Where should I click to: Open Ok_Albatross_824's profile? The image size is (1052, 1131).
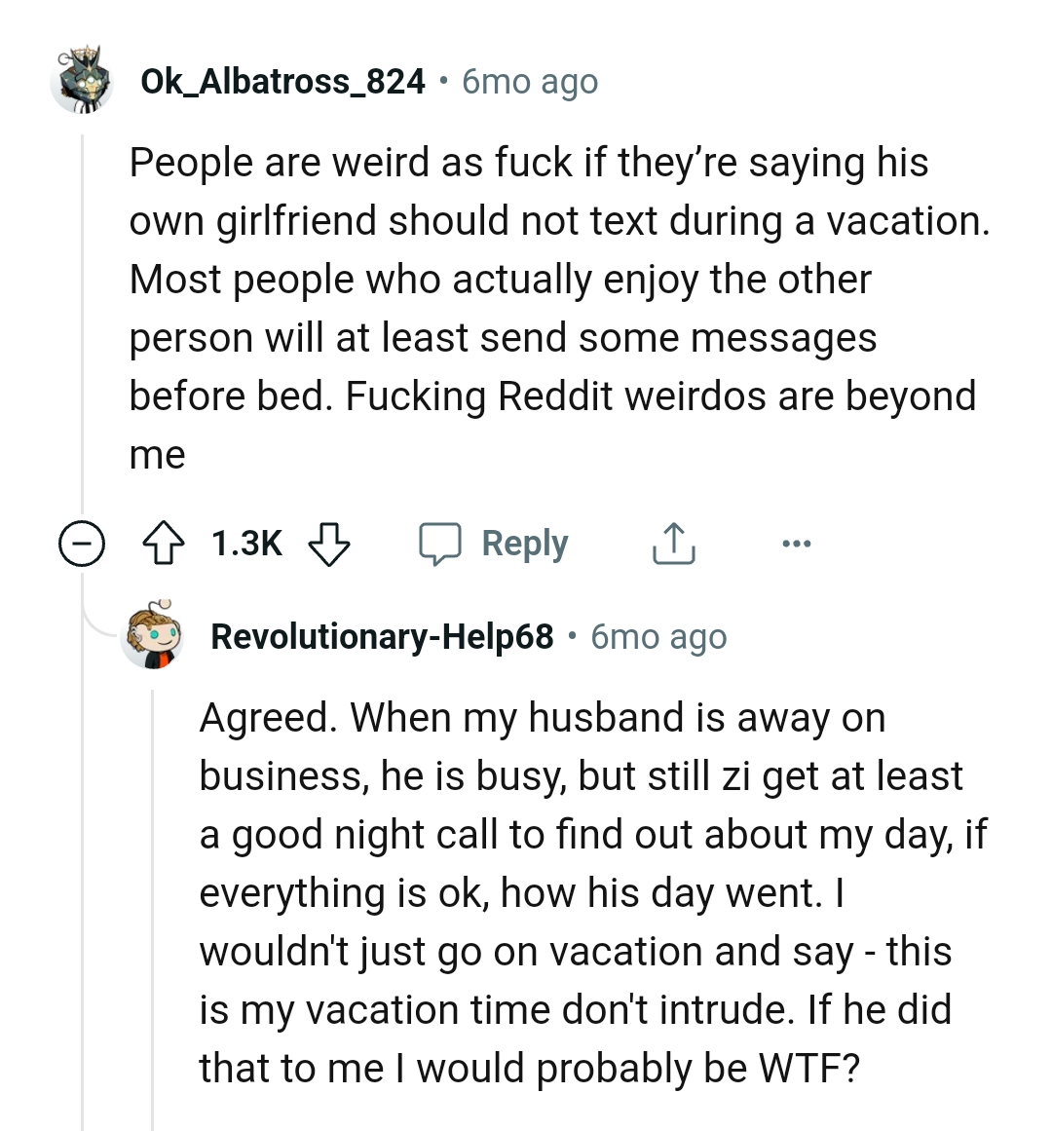[283, 82]
